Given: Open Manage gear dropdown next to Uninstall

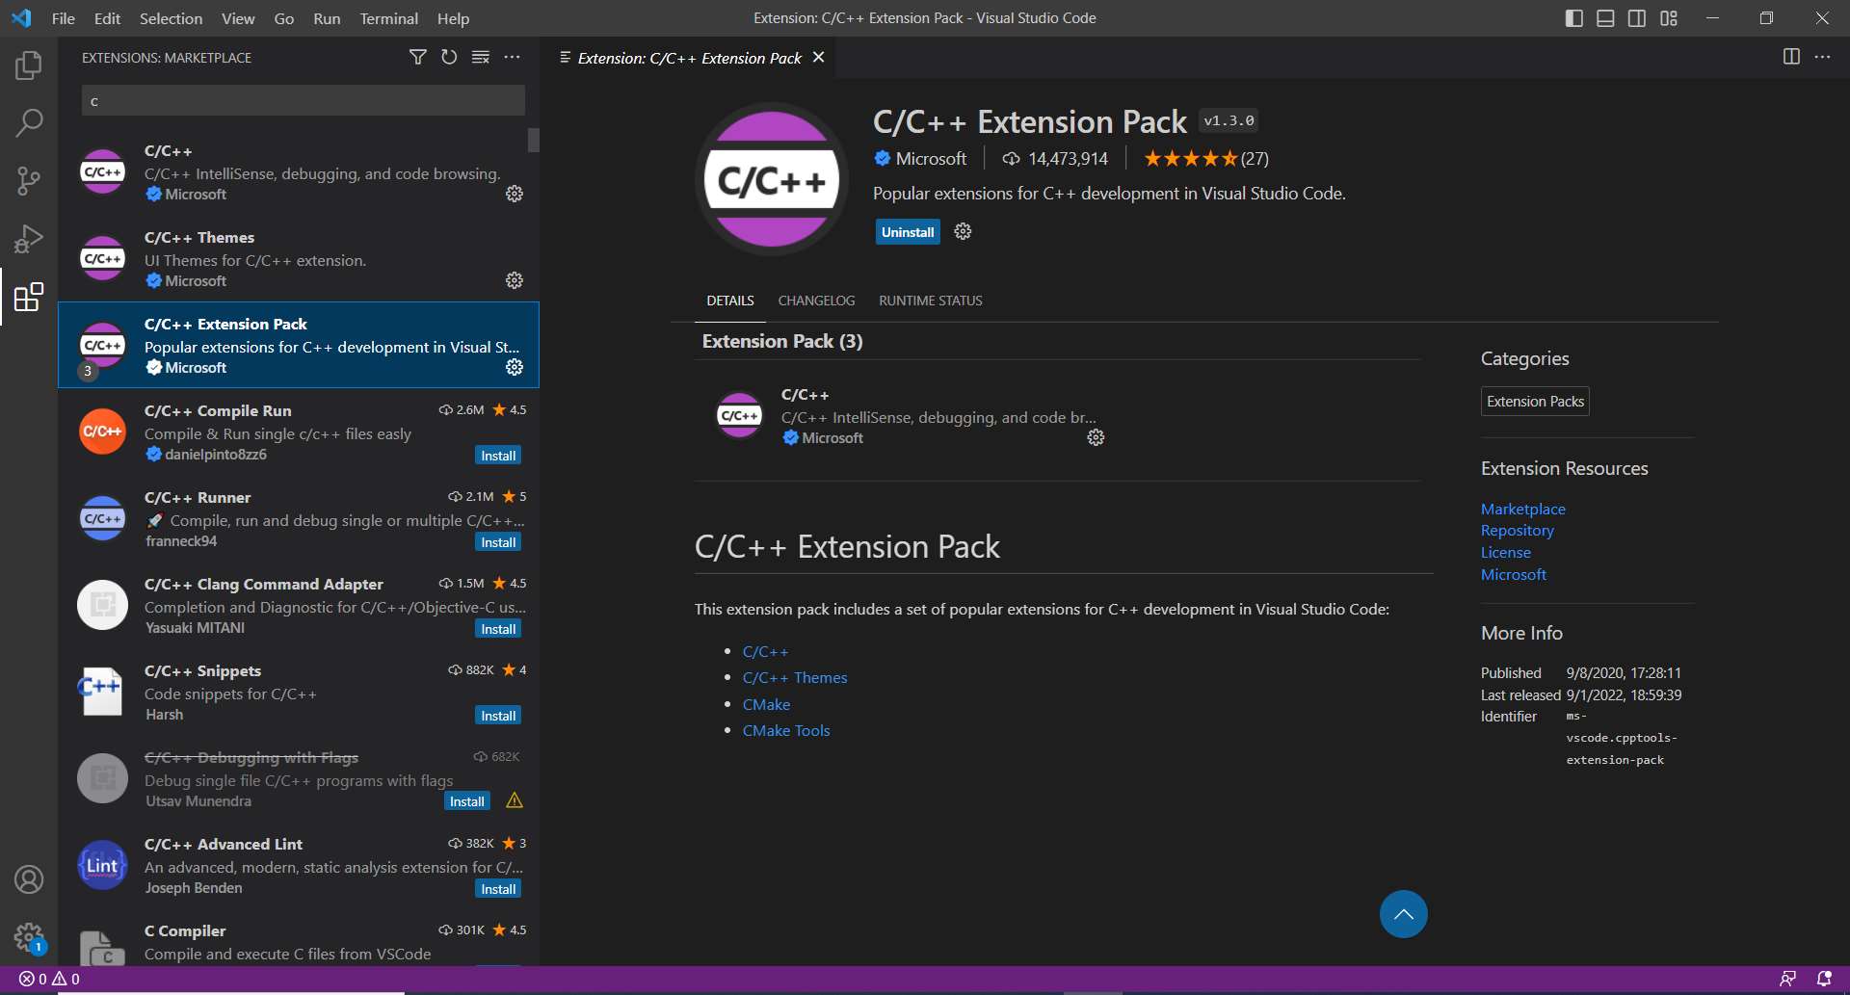Looking at the screenshot, I should (963, 232).
